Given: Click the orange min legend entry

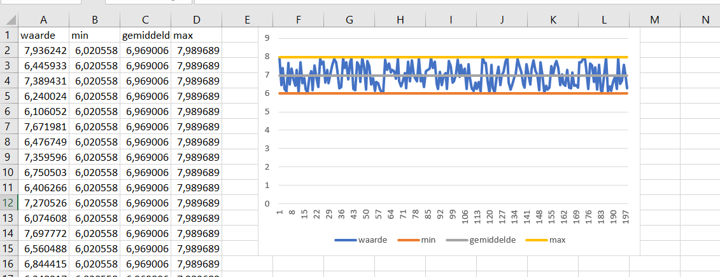Looking at the screenshot, I should [x=416, y=240].
